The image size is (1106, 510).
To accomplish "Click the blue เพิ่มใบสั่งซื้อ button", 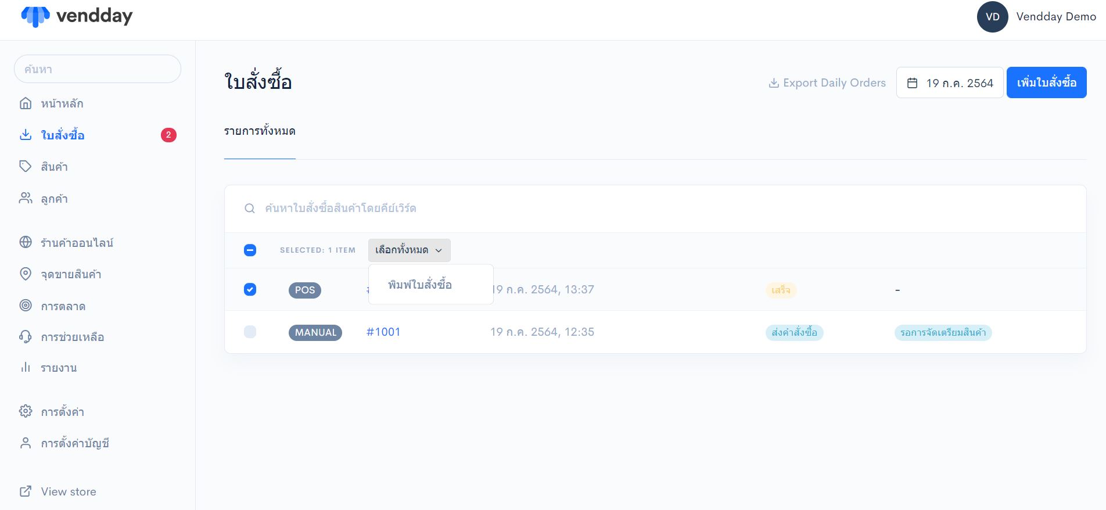I will (1046, 82).
